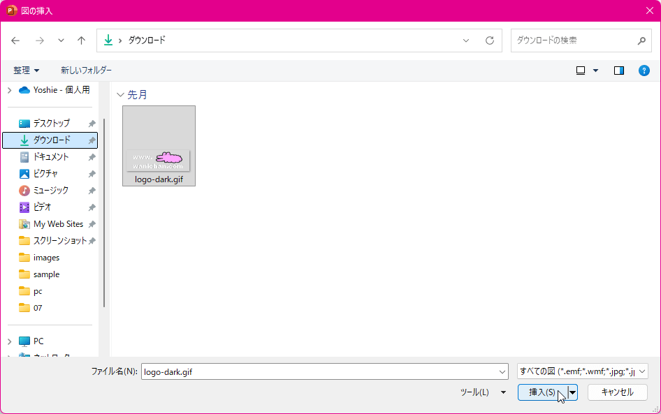Click the pin icon beside ドキュメント
The width and height of the screenshot is (661, 414).
(x=92, y=157)
